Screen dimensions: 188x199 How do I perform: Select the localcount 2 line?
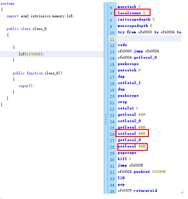tap(131, 13)
